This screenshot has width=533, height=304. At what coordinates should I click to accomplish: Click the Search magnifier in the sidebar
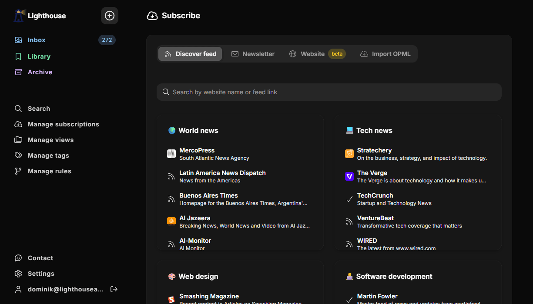[x=18, y=108]
